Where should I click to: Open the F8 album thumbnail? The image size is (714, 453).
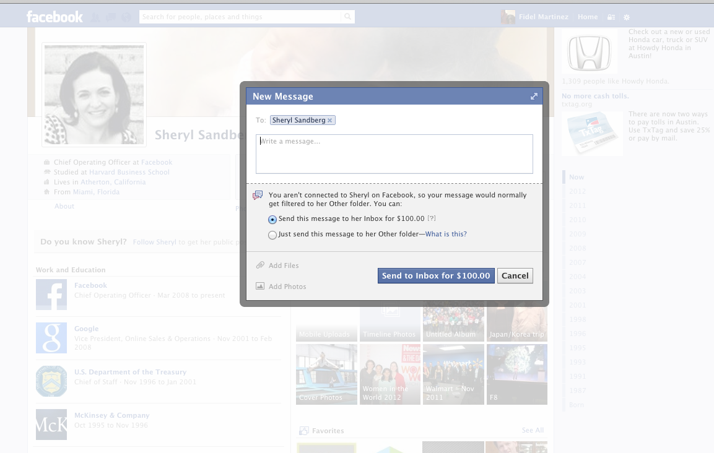click(517, 374)
